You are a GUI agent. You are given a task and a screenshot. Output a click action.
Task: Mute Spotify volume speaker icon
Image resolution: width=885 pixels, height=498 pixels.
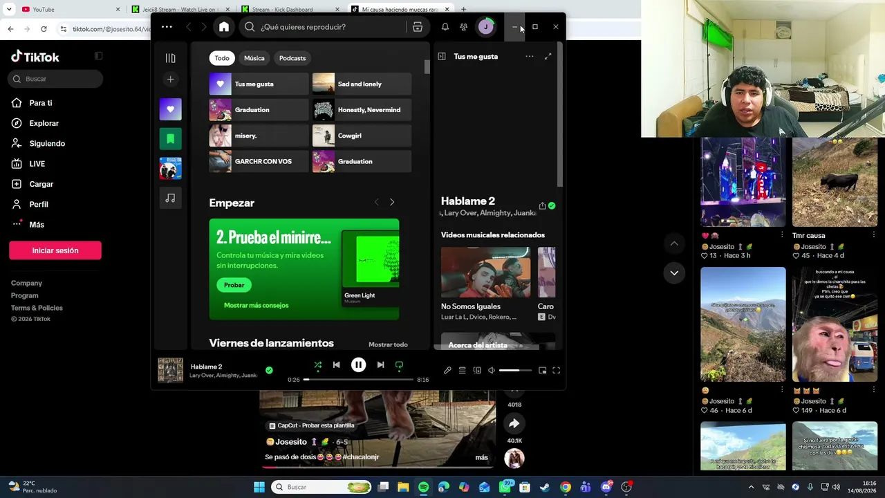point(492,371)
